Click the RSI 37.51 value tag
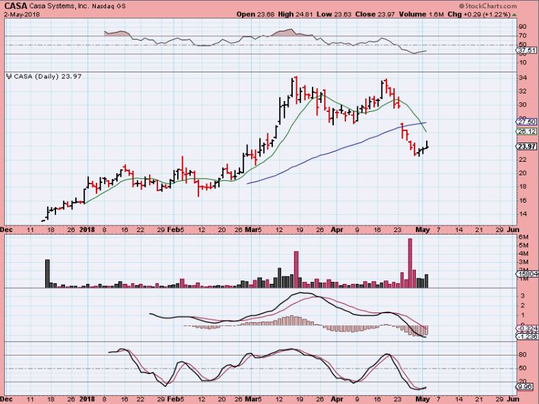Image resolution: width=539 pixels, height=404 pixels. click(526, 50)
